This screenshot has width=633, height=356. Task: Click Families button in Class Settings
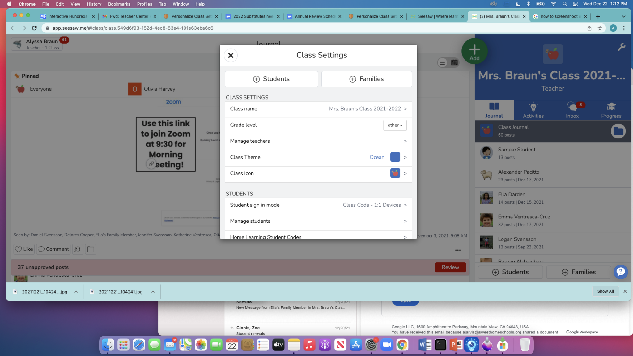point(366,79)
